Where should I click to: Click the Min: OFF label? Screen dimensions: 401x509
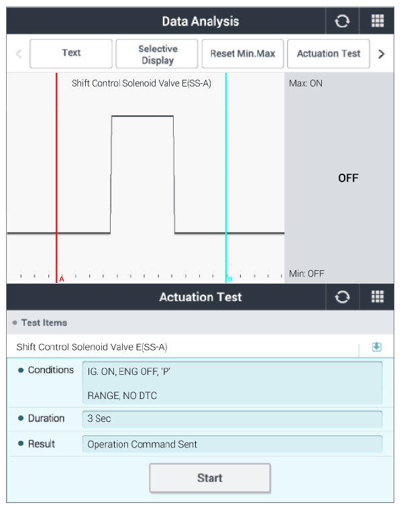click(x=306, y=274)
